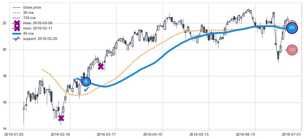Click the blue support checkmark below B
The width and height of the screenshot is (304, 139).
click(86, 89)
